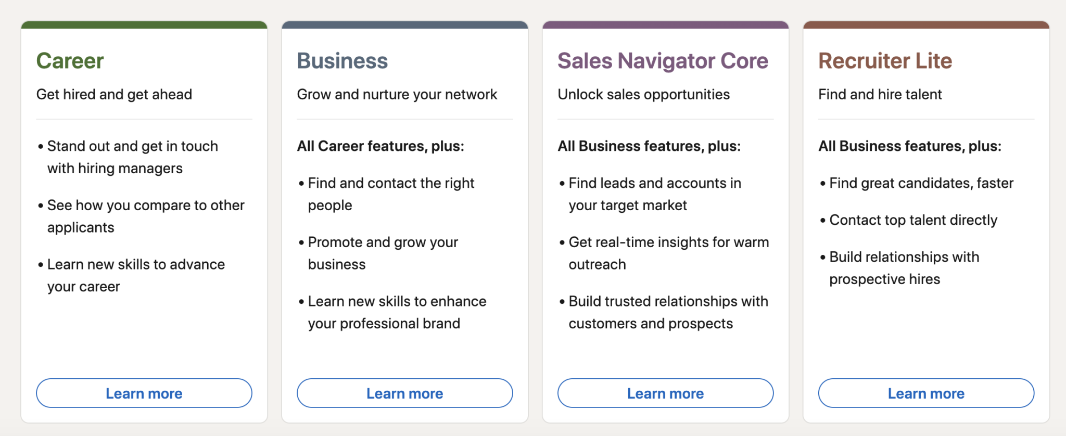This screenshot has height=436, width=1066.
Task: Select the Recruiter Lite heading
Action: [x=885, y=60]
